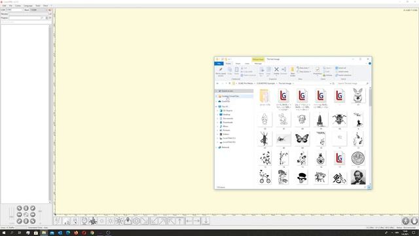Jog diagonally with the north-west arrow
Image resolution: width=419 pixels, height=236 pixels.
pos(19,208)
